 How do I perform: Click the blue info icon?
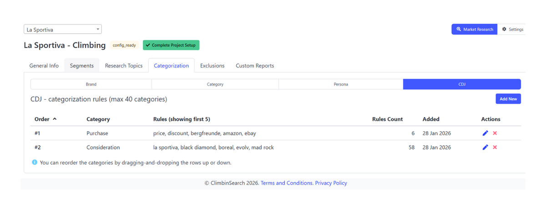pos(35,162)
